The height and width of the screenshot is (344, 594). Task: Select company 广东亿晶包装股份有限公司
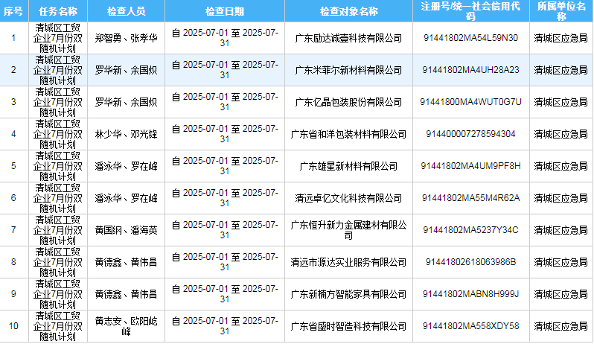coord(348,102)
